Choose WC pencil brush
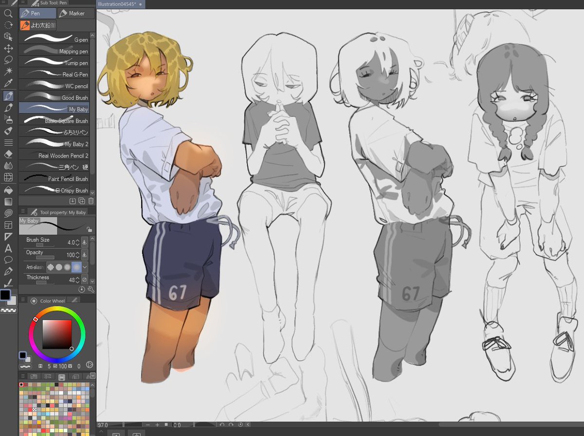This screenshot has width=584, height=436. 54,86
